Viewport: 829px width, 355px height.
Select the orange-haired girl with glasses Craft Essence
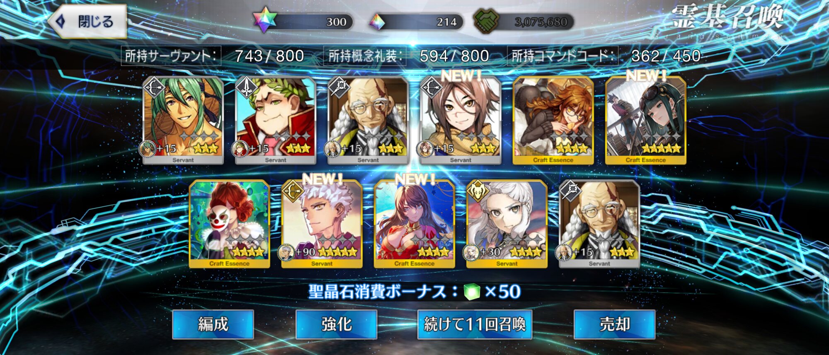553,121
